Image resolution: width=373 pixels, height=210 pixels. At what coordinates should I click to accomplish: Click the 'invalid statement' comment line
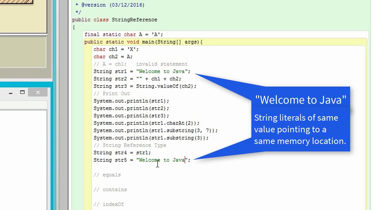pyautogui.click(x=140, y=64)
